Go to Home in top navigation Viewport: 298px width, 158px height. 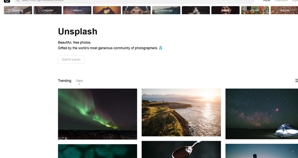266,1
